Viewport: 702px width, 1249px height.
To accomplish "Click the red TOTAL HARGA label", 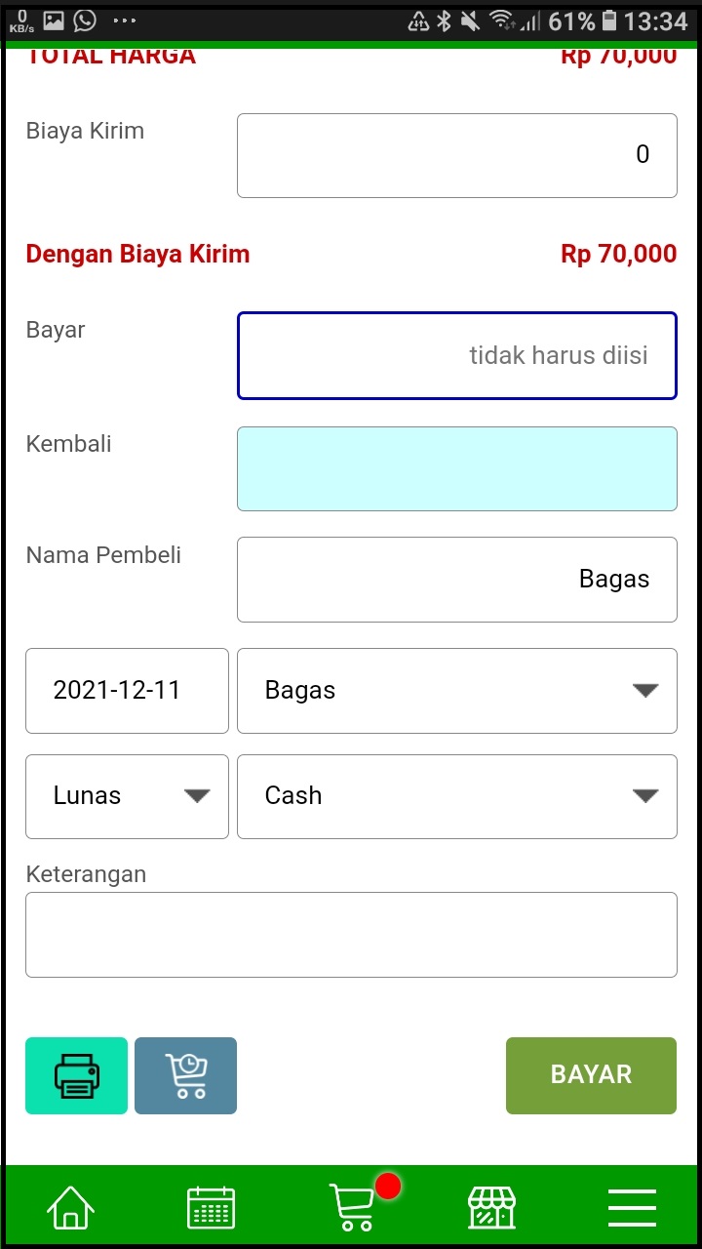I will (110, 56).
